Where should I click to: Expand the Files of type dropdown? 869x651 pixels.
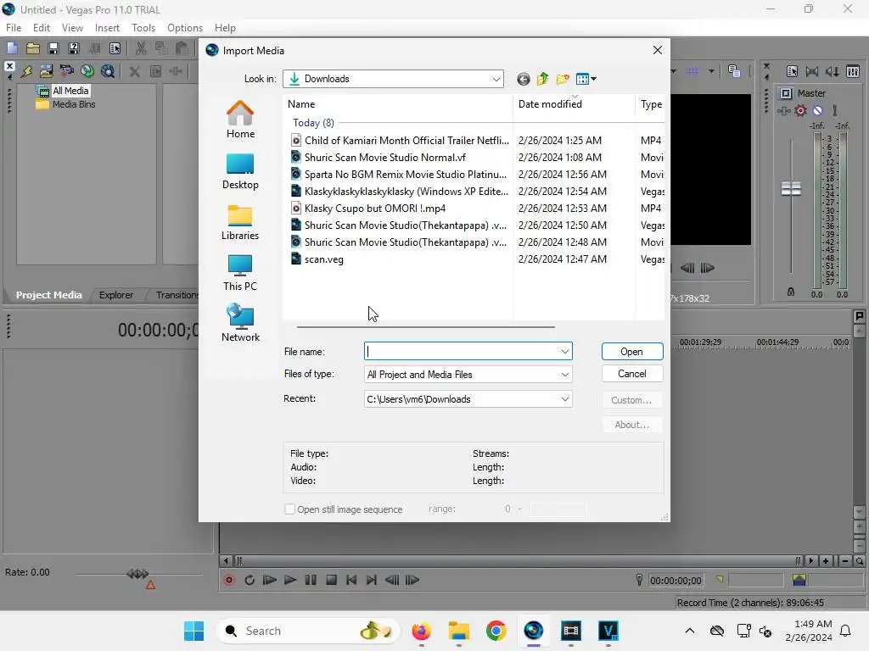[564, 375]
